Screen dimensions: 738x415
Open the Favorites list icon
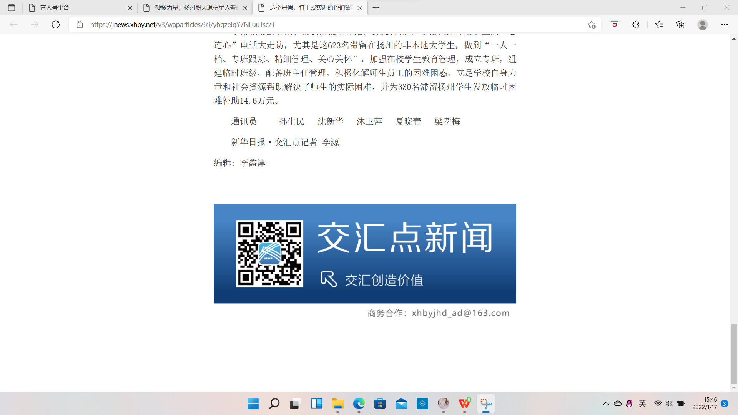659,24
